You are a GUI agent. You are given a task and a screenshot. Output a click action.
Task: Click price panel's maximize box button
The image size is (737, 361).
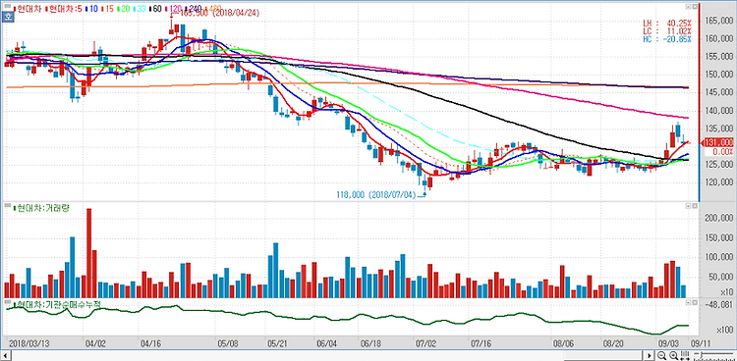pyautogui.click(x=695, y=7)
